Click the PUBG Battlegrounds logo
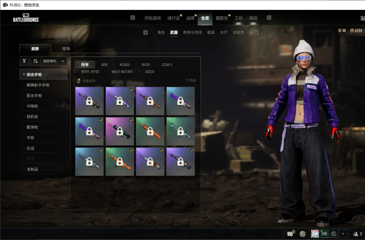The width and height of the screenshot is (365, 240). pyautogui.click(x=26, y=18)
